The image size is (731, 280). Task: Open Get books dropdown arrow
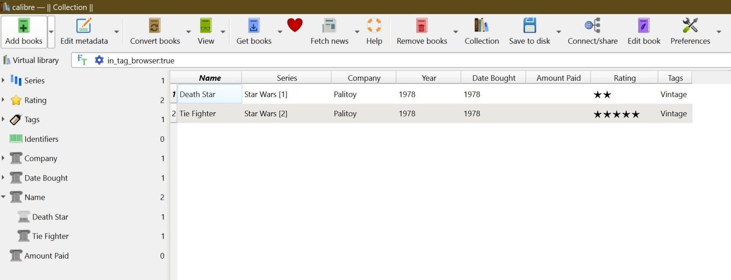click(x=280, y=31)
